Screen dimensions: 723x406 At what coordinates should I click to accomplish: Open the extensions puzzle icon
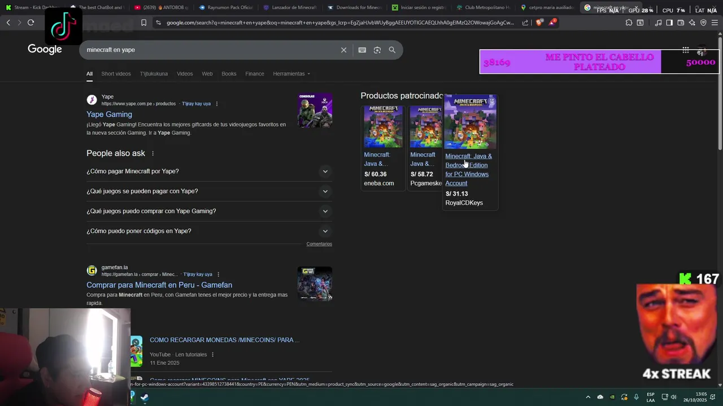point(629,23)
